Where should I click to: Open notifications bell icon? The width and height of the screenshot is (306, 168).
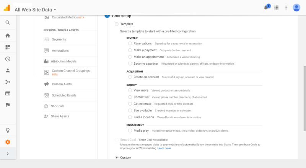(266, 8)
